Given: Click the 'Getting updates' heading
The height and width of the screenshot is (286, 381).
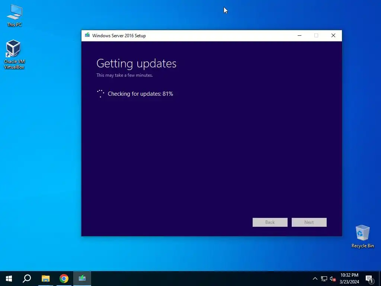Looking at the screenshot, I should click(x=136, y=63).
